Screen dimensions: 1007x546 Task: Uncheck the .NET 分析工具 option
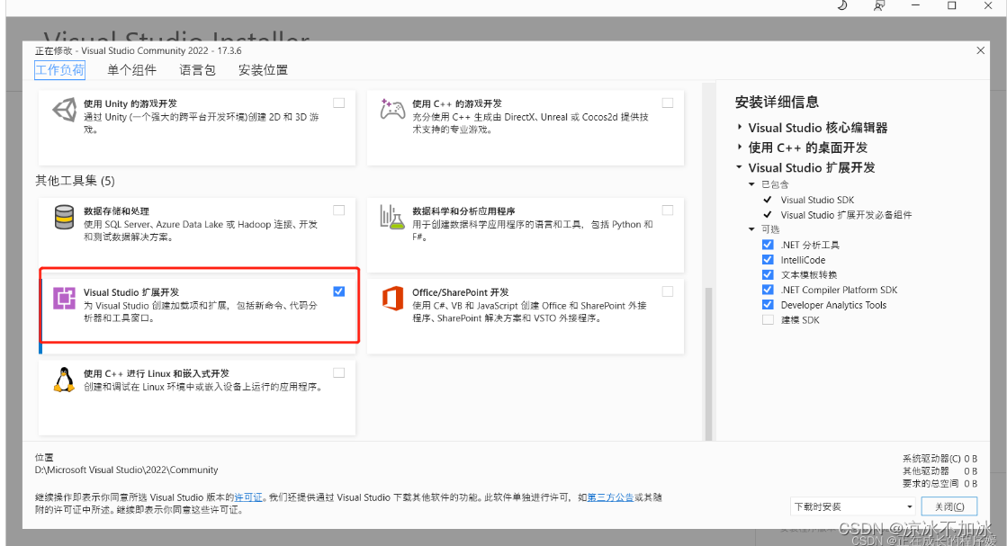768,245
